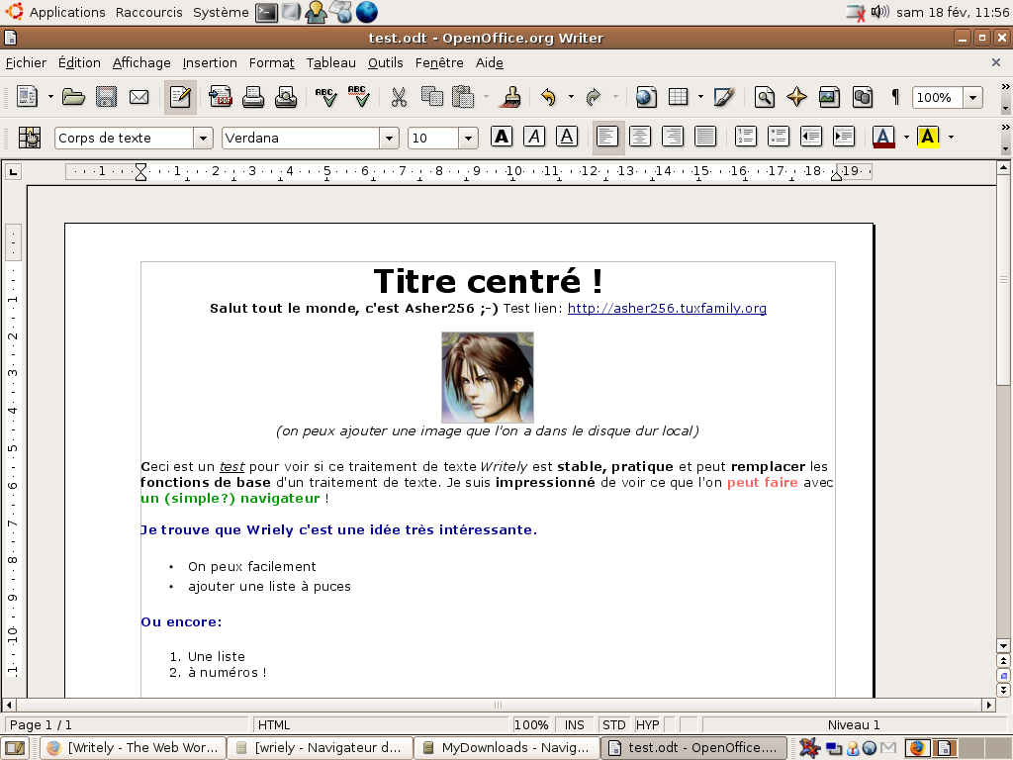This screenshot has height=760, width=1013.
Task: Open the font size dropdown
Action: (x=468, y=138)
